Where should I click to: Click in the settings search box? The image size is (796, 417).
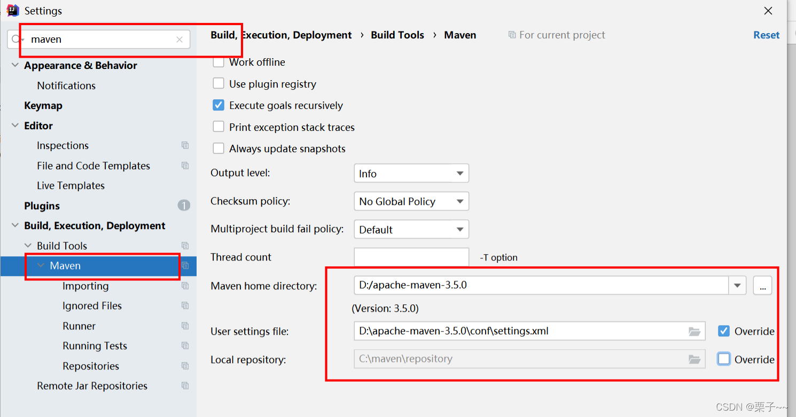(x=99, y=40)
